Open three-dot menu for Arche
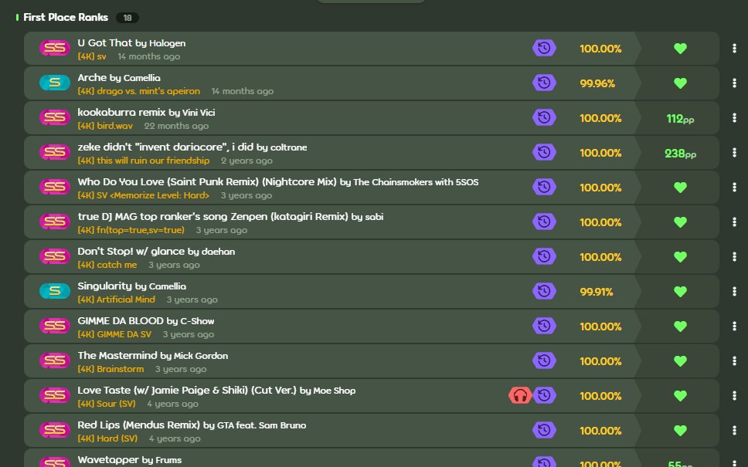Screen dimensions: 748x467 tap(734, 83)
